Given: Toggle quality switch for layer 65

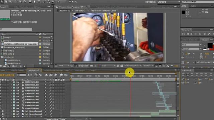Looking at the screenshot, I should [x=50, y=108].
